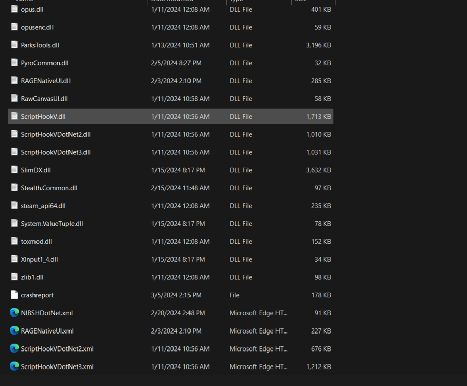Viewport: 467px width, 386px height.
Task: Click the Edge icon beside RAGENativeUI.xml
Action: click(x=14, y=330)
